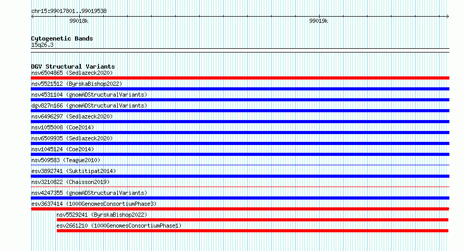
Task: Open nsv3210822 (Chaisson2019) variant label
Action: coord(70,182)
